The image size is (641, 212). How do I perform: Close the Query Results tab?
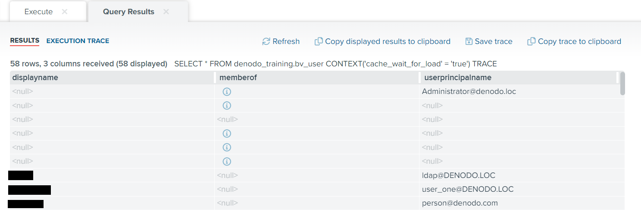click(166, 12)
